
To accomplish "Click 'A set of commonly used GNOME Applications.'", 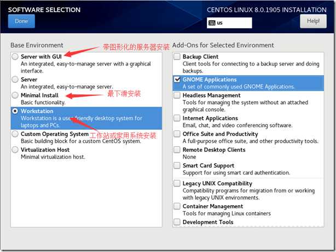I will 239,87.
